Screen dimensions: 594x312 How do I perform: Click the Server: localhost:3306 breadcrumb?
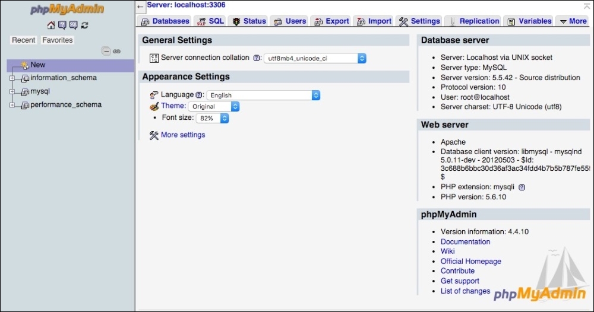tap(186, 5)
